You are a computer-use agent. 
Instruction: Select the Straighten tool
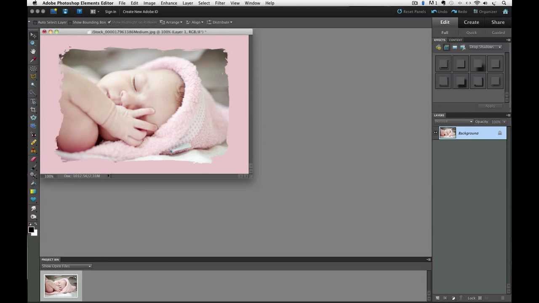(x=33, y=126)
